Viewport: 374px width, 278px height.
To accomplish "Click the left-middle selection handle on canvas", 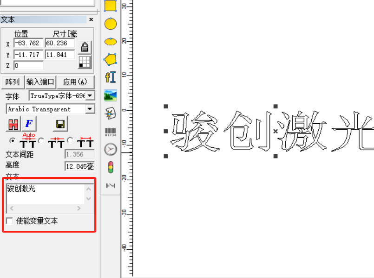I will point(166,131).
